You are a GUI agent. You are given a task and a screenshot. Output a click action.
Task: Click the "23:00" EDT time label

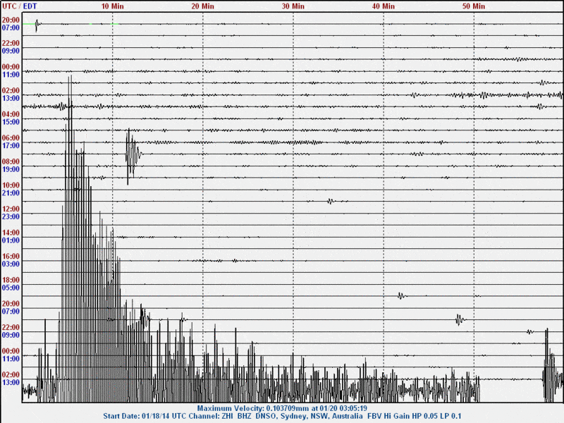pos(11,217)
